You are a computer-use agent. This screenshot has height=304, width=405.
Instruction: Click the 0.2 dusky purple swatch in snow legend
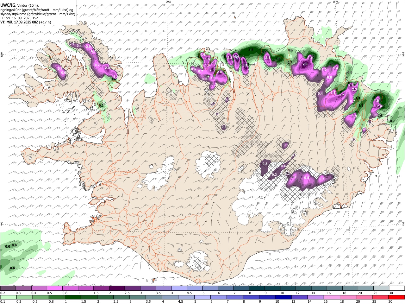pos(8,288)
